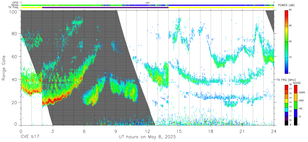Click the NOISE color scale bar
Screen dimensions: 308x142
pos(295,105)
